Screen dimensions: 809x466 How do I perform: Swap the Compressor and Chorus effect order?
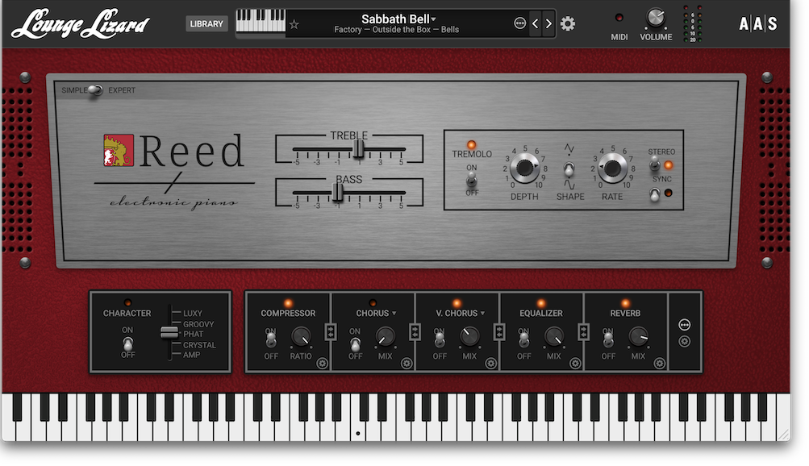point(331,331)
